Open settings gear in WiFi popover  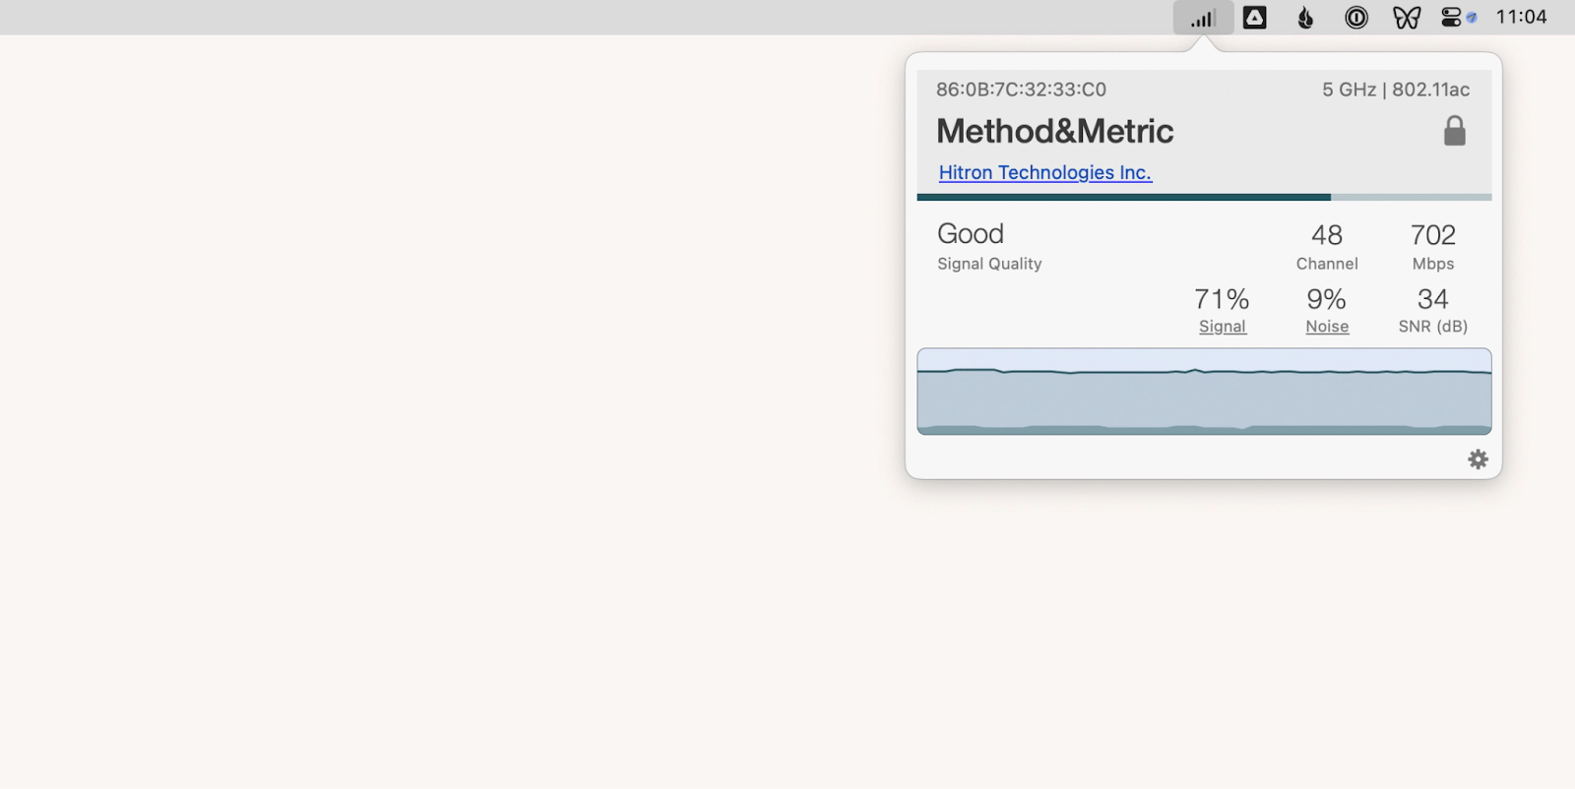(1478, 459)
